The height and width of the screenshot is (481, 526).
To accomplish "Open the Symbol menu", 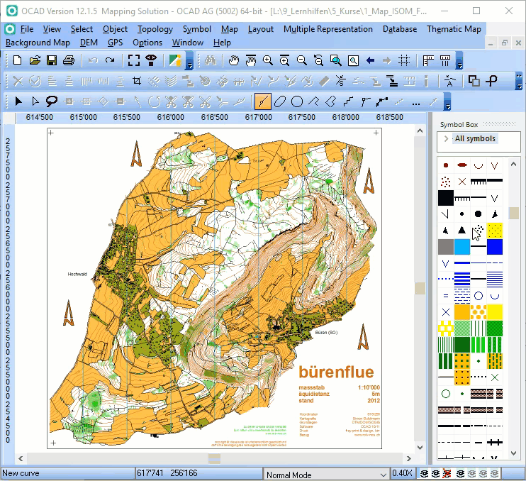I will (197, 29).
